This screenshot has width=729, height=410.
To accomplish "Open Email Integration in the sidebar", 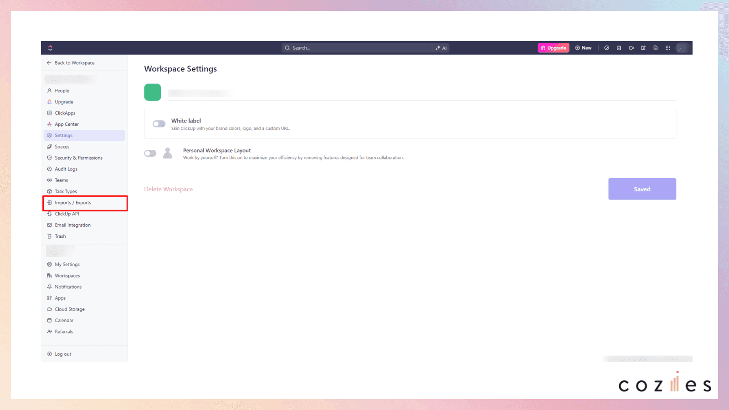I will point(84,225).
